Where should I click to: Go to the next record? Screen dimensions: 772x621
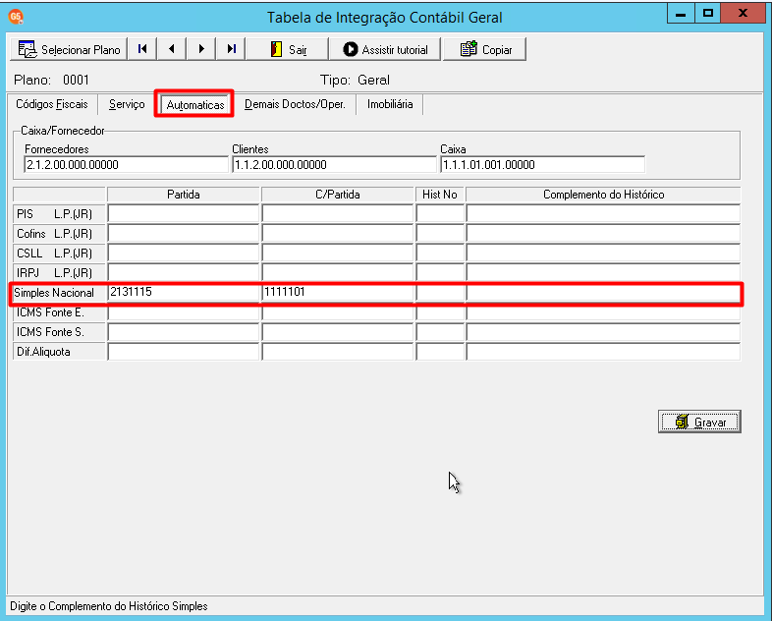pos(201,49)
